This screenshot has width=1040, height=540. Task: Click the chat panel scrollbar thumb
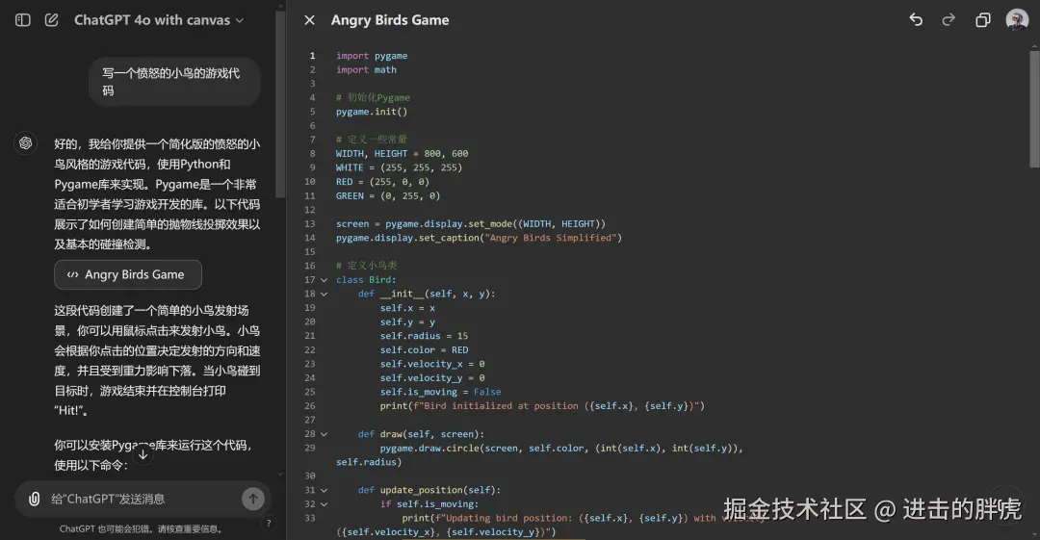(x=280, y=104)
